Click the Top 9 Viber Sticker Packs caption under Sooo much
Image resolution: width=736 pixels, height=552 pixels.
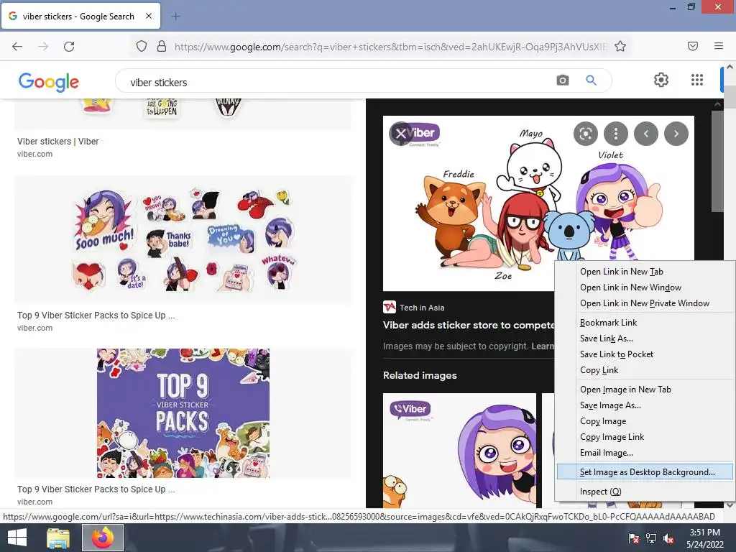[x=96, y=316]
